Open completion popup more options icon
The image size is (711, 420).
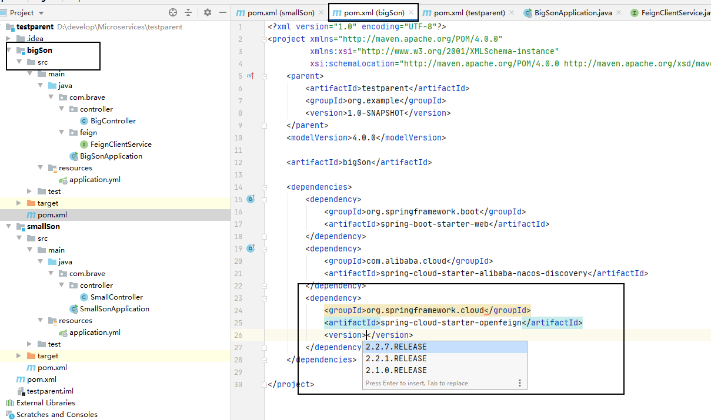pyautogui.click(x=519, y=383)
